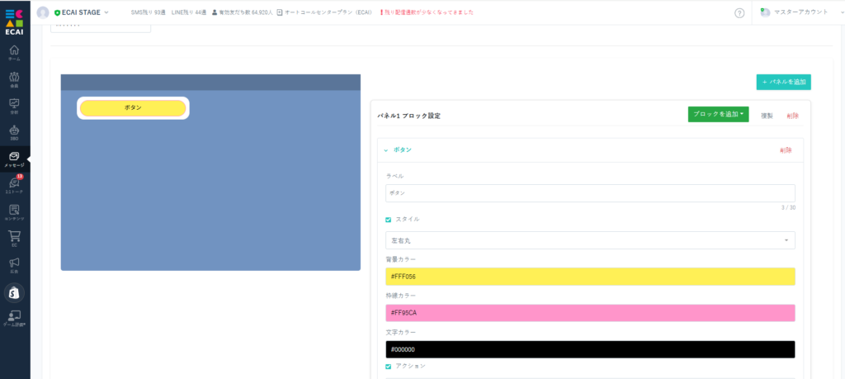Click the Shopify bag icon in sidebar
This screenshot has height=379, width=845.
coord(14,292)
